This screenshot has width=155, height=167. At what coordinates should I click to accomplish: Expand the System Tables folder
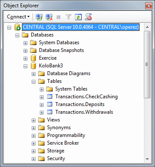coord(42,90)
